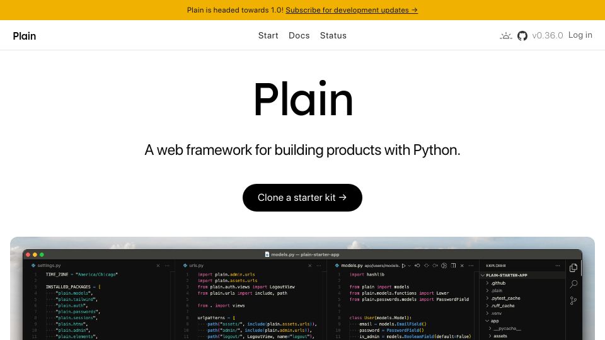
Task: Click the EXPLORER panel title
Action: point(496,266)
